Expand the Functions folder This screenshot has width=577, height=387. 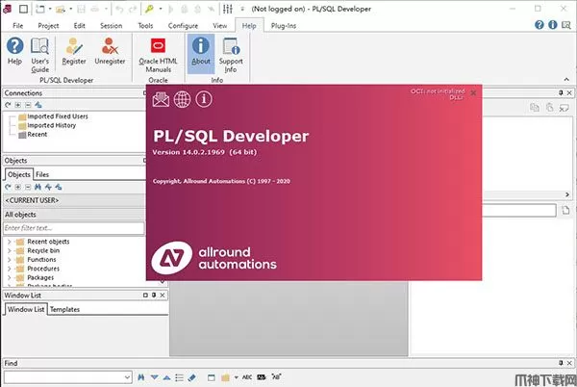(10, 260)
